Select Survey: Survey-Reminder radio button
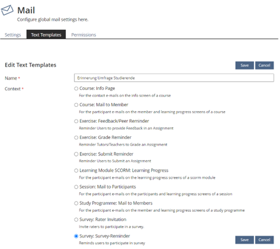Screen dimensions: 280x249 pos(76,236)
